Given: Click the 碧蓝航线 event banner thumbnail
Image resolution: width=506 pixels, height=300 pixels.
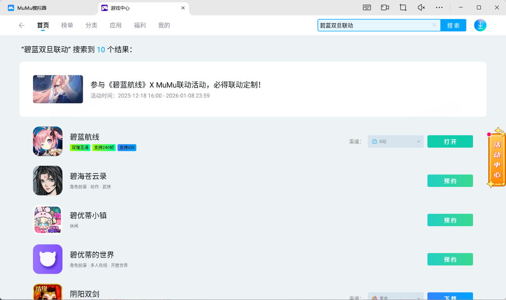Looking at the screenshot, I should click(58, 89).
